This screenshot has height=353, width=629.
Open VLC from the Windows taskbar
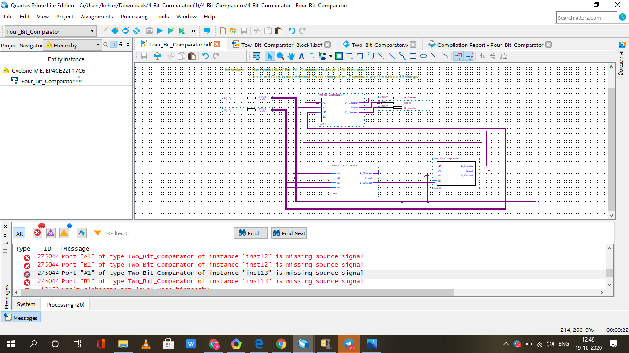(146, 344)
